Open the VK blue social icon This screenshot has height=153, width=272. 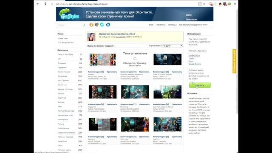point(108,25)
